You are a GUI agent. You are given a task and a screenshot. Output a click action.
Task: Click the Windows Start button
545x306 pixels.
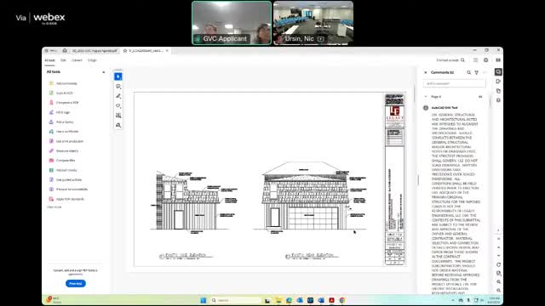coord(204,300)
